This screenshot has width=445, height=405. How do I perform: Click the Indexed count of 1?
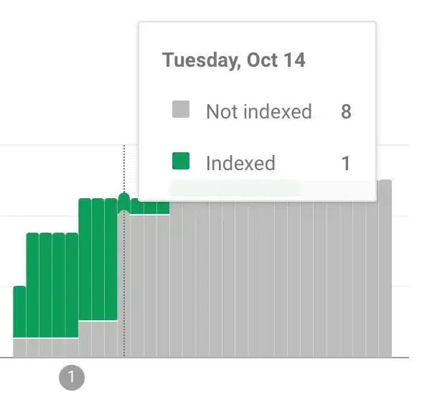[x=346, y=164]
